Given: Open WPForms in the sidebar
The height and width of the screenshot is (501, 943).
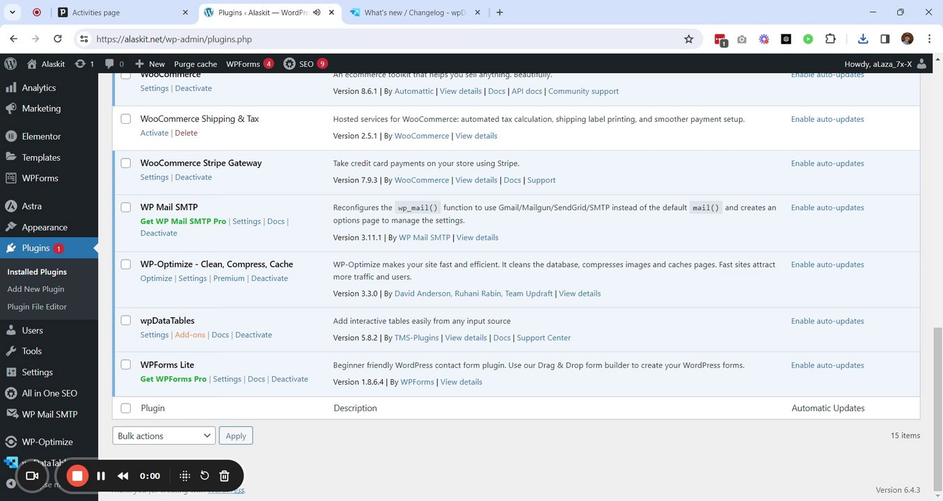Looking at the screenshot, I should 40,178.
